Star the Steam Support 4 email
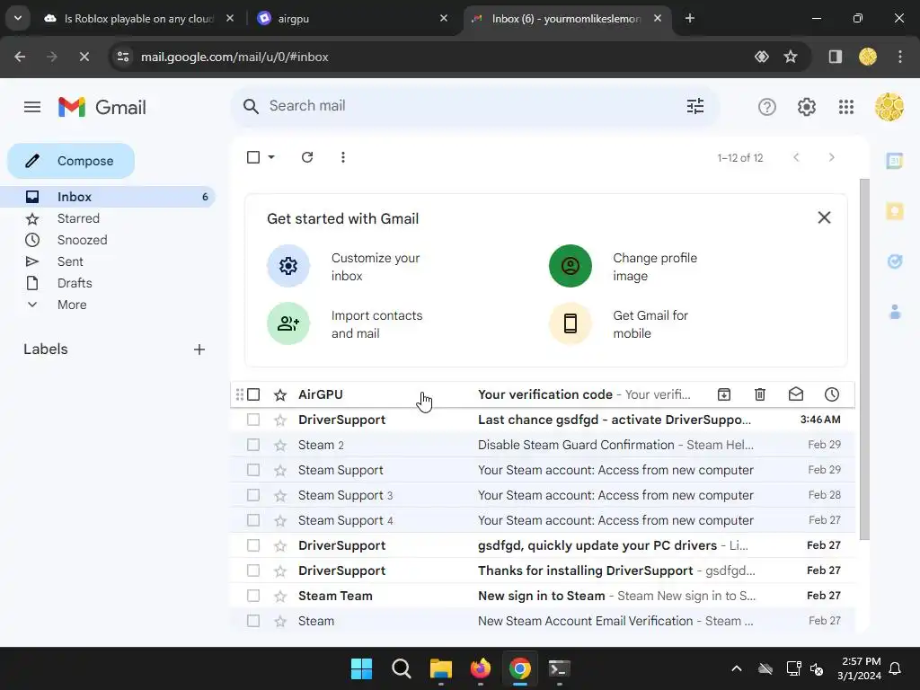Screen dimensions: 920x690 [280, 520]
